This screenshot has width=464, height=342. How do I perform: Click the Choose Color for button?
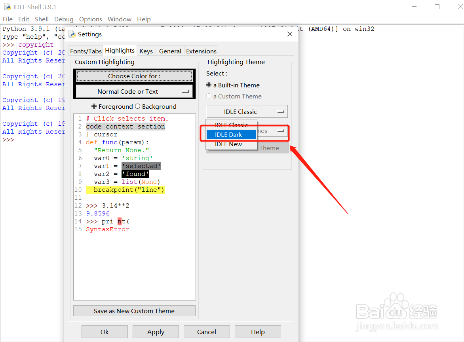[x=134, y=76]
